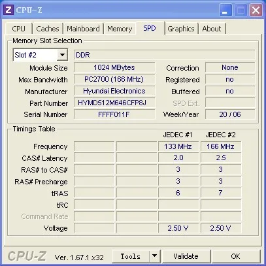This screenshot has width=266, height=266.
Task: Select the Mainboard tab
Action: [x=83, y=29]
